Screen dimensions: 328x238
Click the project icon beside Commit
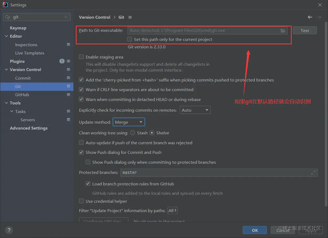click(x=68, y=78)
